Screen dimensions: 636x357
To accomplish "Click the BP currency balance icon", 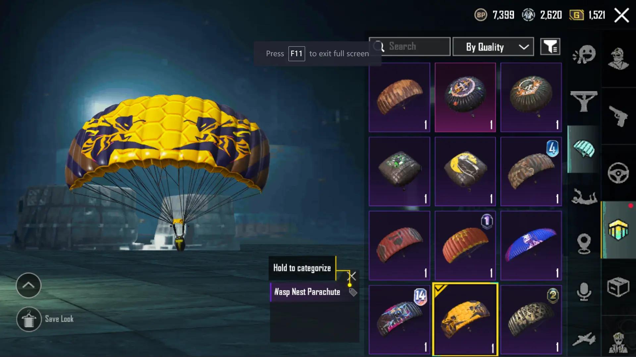I will (x=481, y=15).
